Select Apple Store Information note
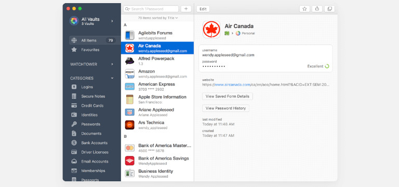Screen dimensions: 399x187 157,99
